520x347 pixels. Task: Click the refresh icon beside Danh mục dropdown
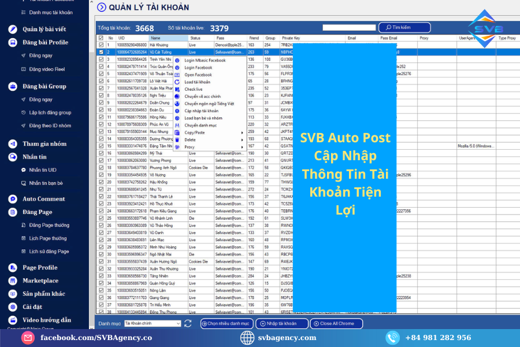[188, 324]
